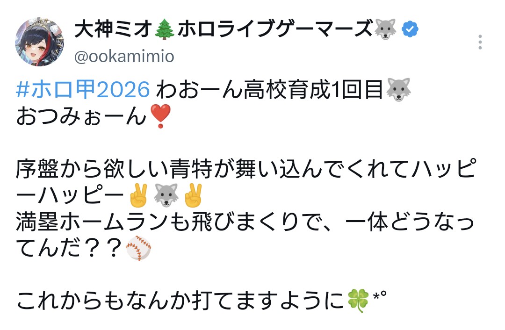
Task: Click the four-leaf clover emoji
Action: click(358, 301)
